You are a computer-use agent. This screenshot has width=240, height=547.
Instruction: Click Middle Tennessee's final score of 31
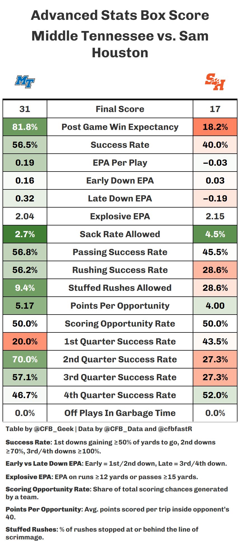click(25, 109)
